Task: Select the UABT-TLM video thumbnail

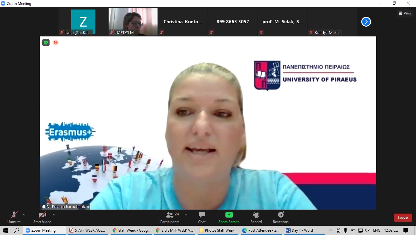Action: pos(133,22)
